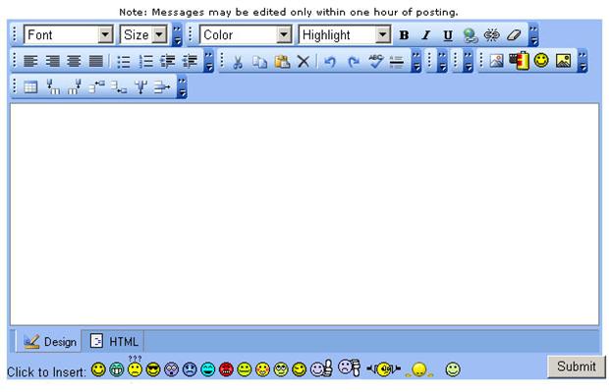Justify the text fully
Image resolution: width=609 pixels, height=392 pixels.
coord(96,61)
